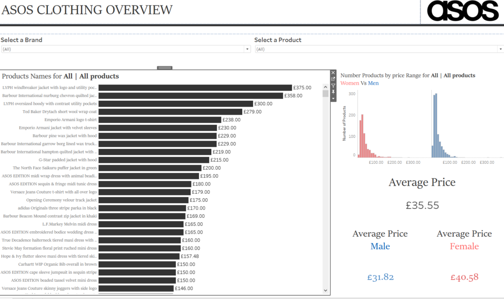Click the £375.00 price label
Viewport: 504px width, 299px height.
302,88
